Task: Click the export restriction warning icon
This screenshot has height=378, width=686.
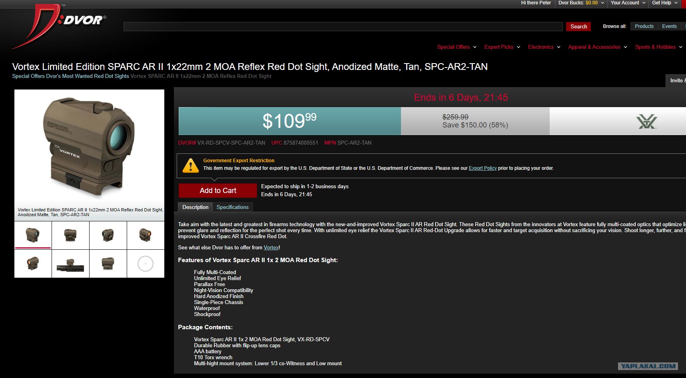Action: click(x=191, y=165)
